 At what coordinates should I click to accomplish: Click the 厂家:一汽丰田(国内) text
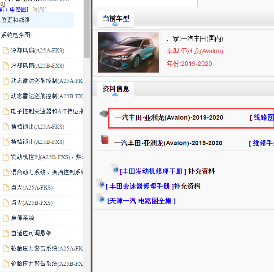click(195, 39)
